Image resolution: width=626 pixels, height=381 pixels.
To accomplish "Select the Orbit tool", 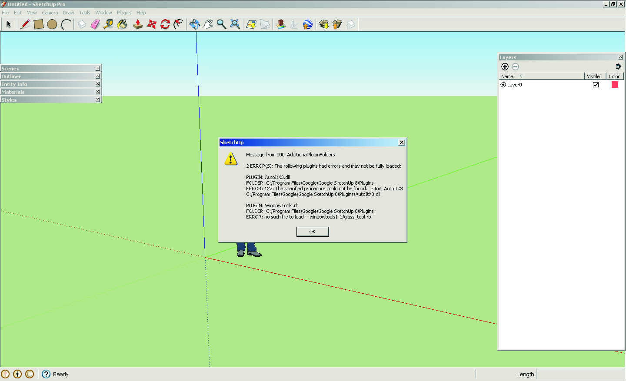I will (x=194, y=24).
